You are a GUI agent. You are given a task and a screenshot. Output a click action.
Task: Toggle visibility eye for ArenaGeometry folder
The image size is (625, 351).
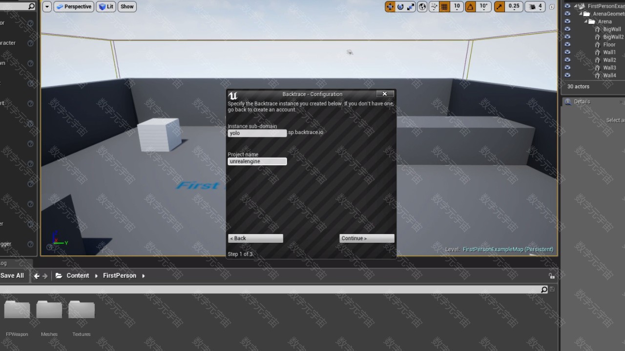tap(567, 14)
